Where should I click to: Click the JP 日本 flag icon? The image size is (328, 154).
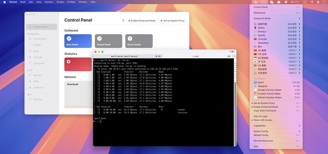click(255, 62)
